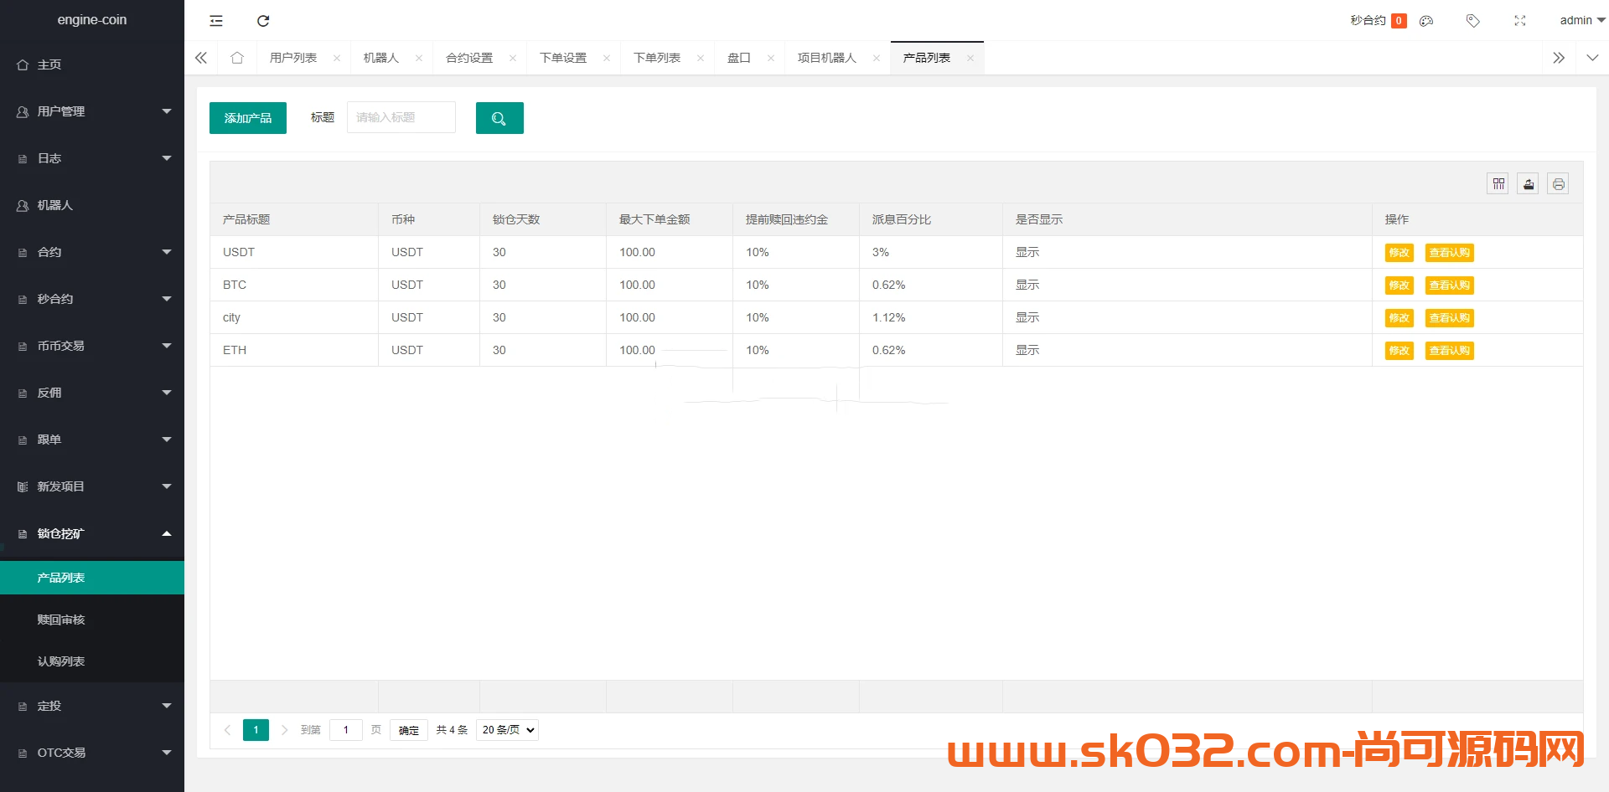Collapse the sidebar with the menu toggle icon
Viewport: 1609px width, 792px height.
click(216, 21)
